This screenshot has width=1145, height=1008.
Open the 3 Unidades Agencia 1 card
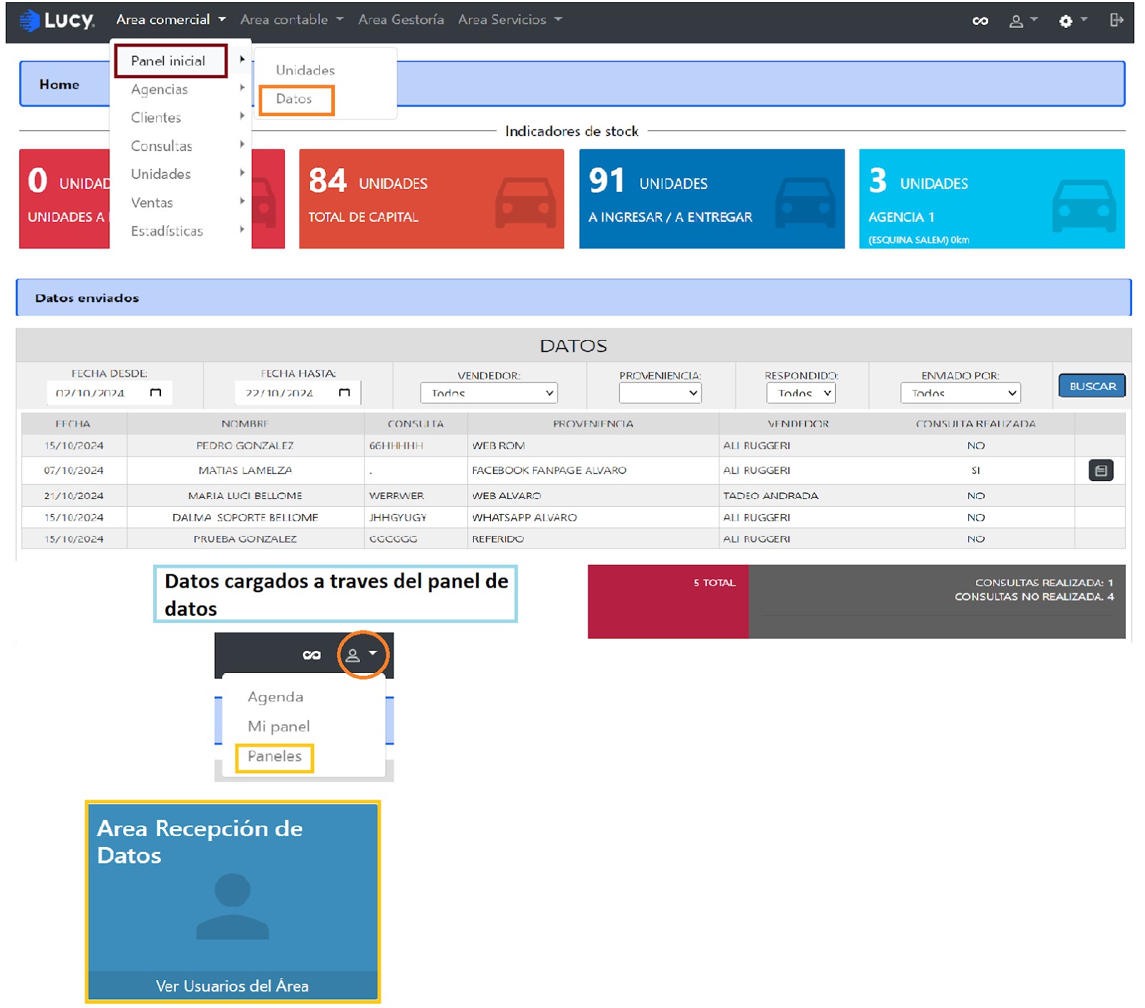[992, 199]
